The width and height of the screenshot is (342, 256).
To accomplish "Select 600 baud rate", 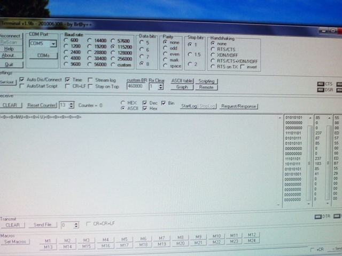I will point(66,40).
